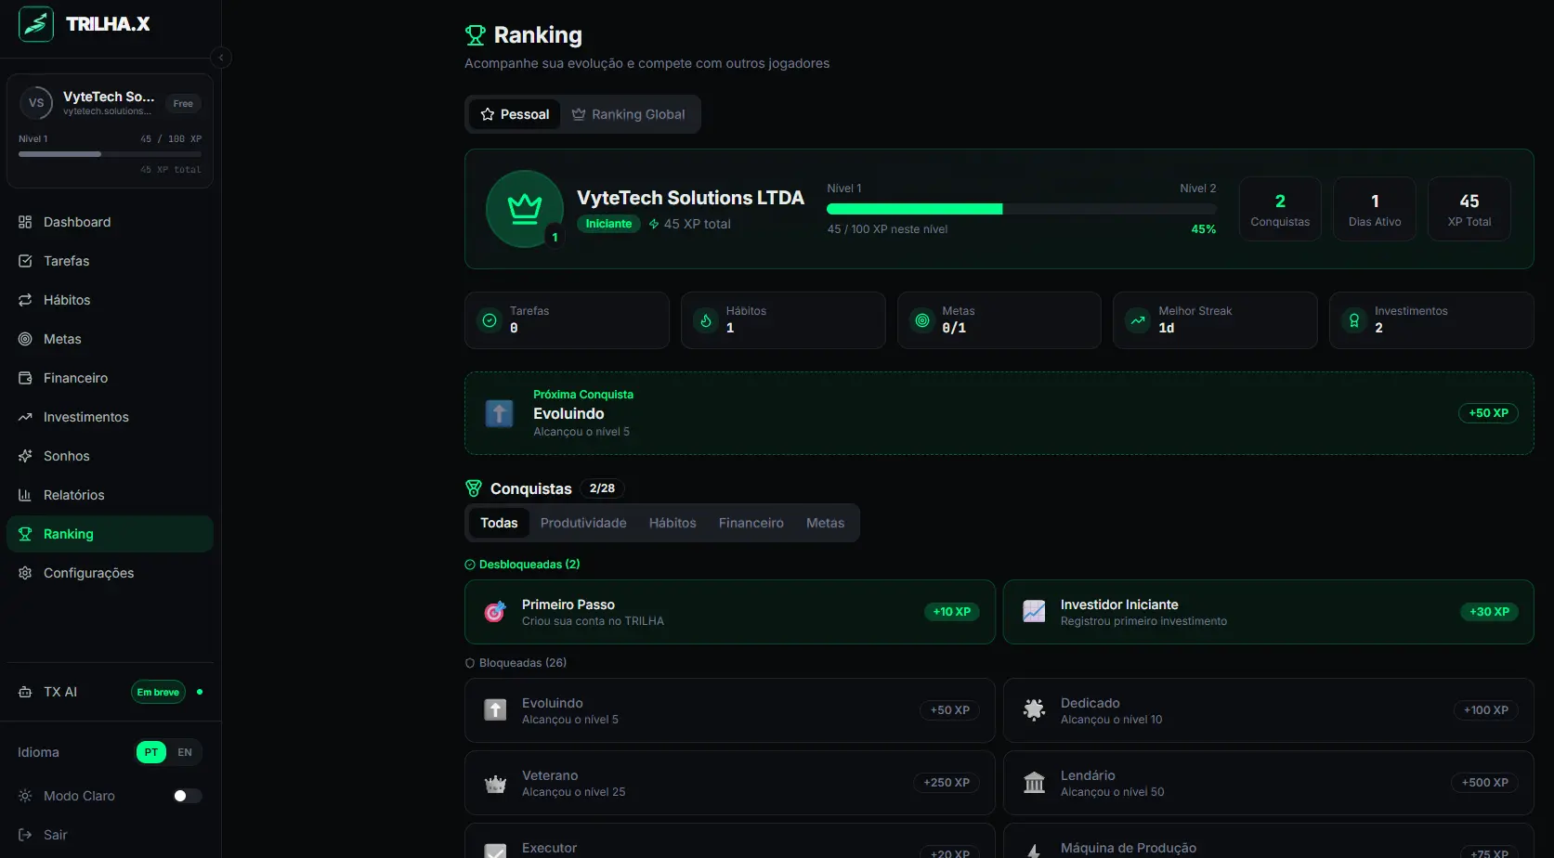Screen dimensions: 1554x858
Task: Click the Ranking trophy title icon
Action: [476, 35]
